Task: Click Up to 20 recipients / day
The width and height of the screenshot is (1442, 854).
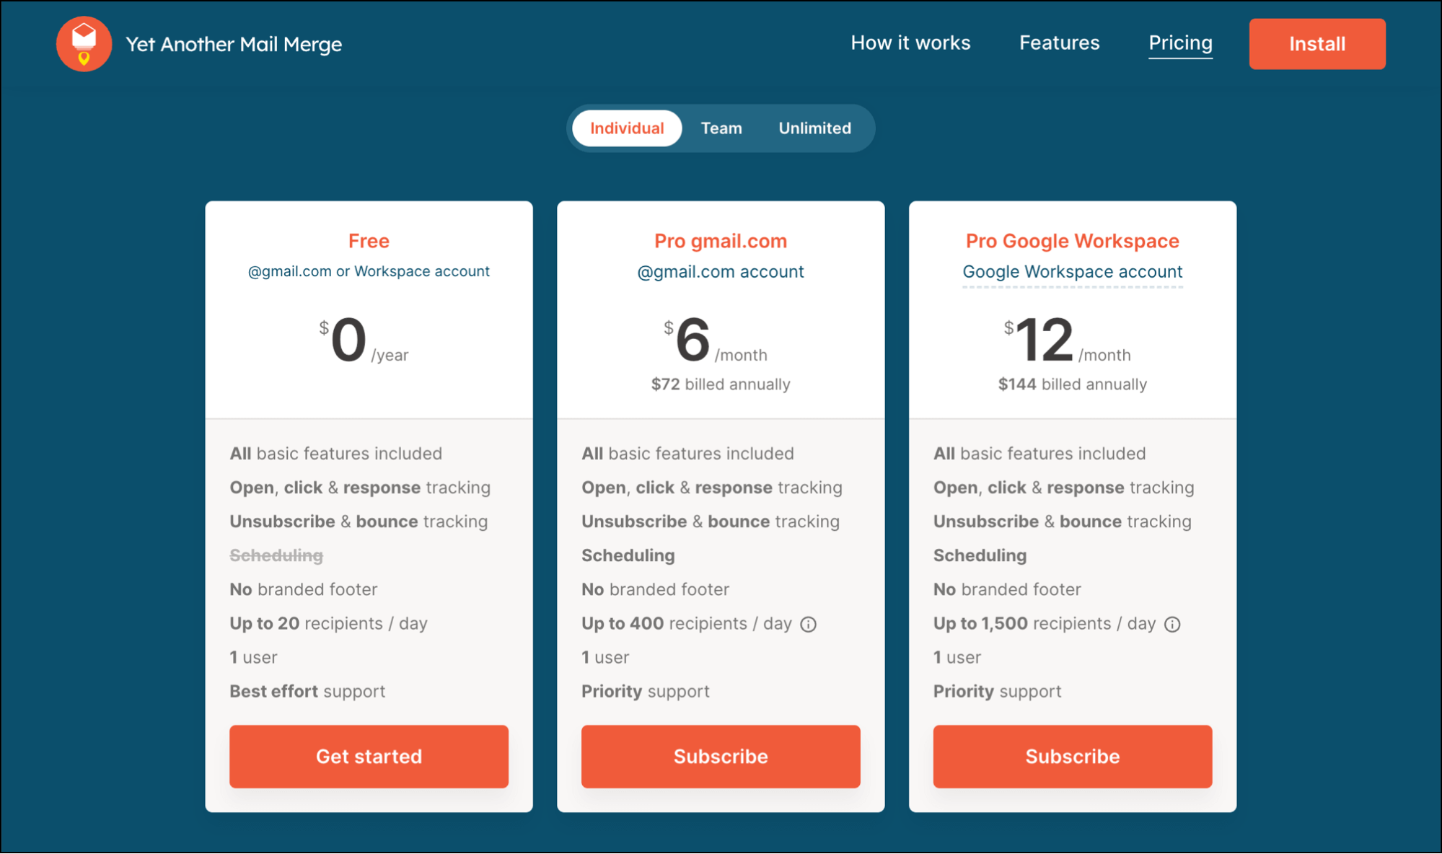Action: tap(328, 623)
